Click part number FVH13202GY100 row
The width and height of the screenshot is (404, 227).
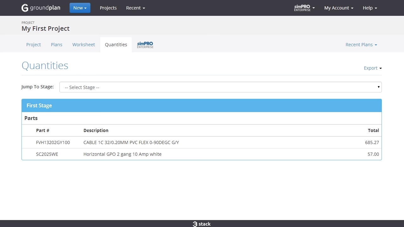53,142
